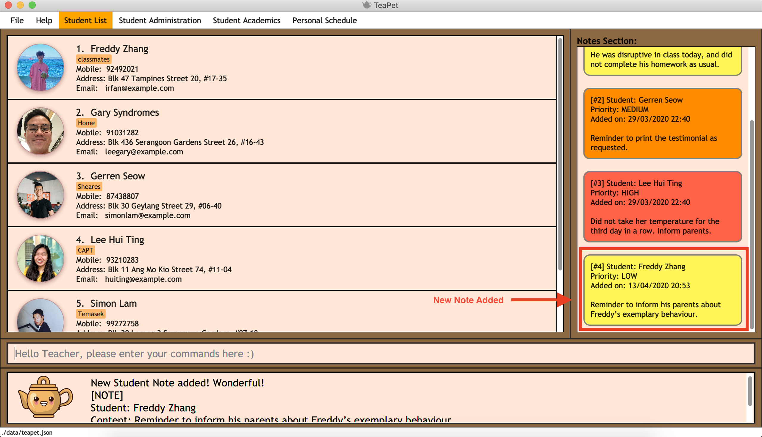762x437 pixels.
Task: Click Simon Lam's profile photo
Action: (x=40, y=315)
